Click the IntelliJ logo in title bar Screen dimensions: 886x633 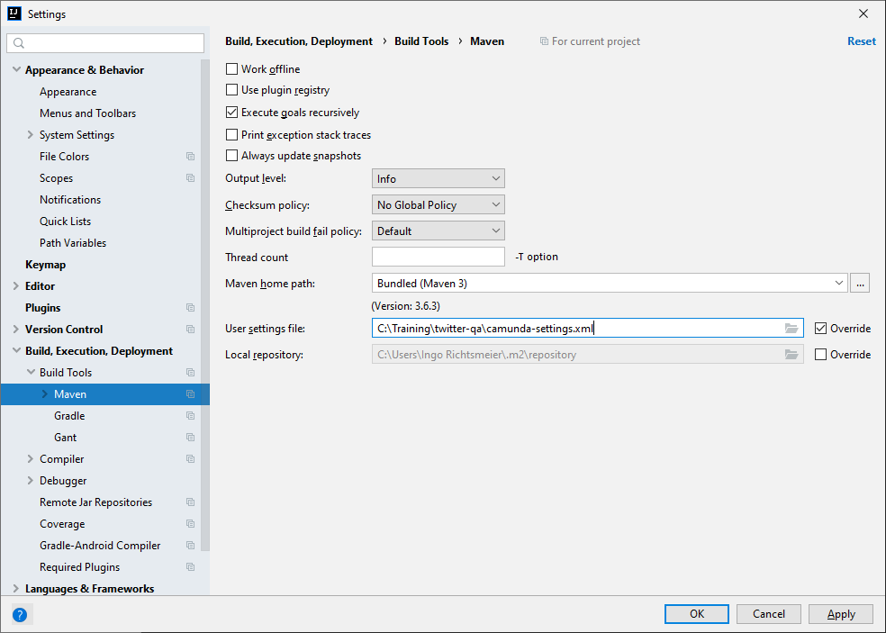tap(14, 14)
